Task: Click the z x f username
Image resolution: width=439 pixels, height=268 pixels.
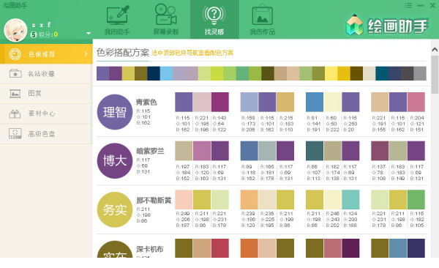Action: (41, 25)
